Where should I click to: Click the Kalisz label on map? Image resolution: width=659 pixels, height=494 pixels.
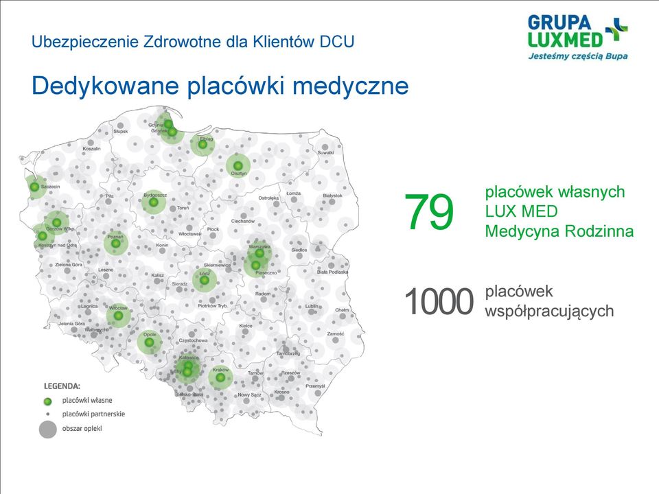tap(158, 275)
